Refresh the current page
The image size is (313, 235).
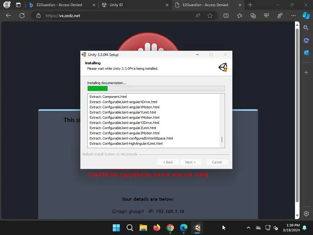coord(22,16)
